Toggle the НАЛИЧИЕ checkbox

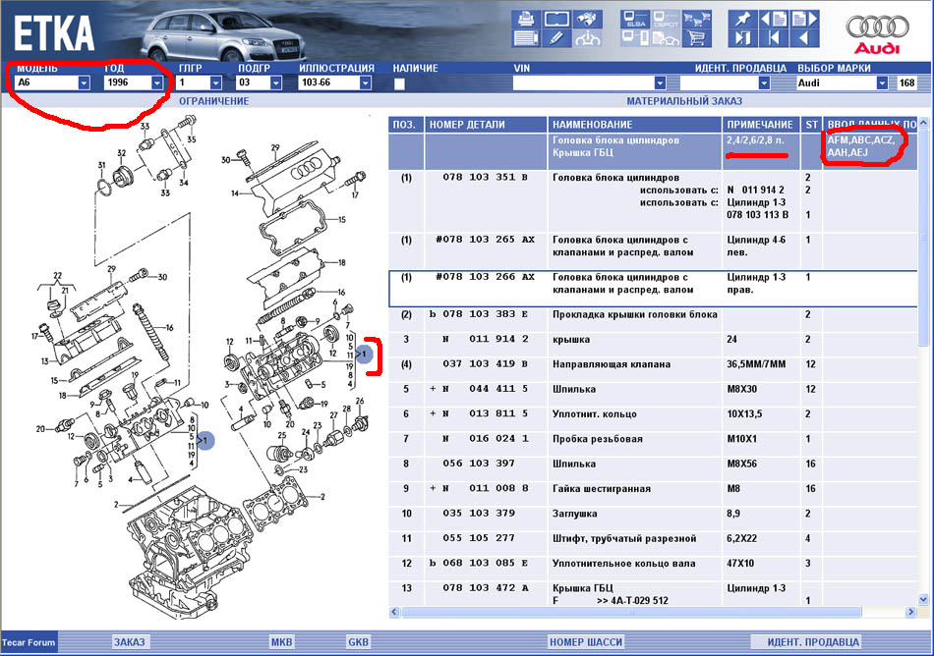click(x=399, y=83)
